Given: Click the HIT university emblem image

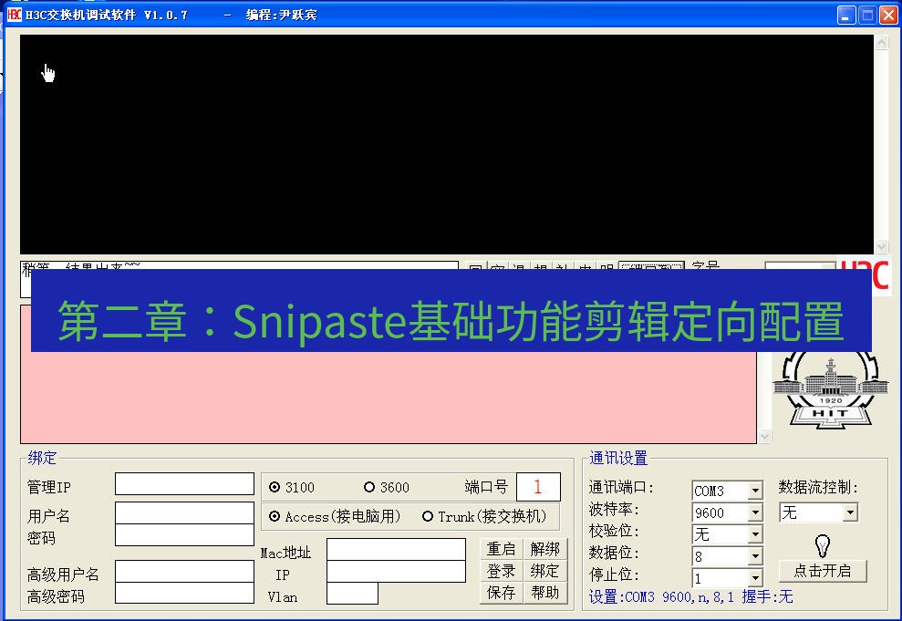Looking at the screenshot, I should click(831, 390).
